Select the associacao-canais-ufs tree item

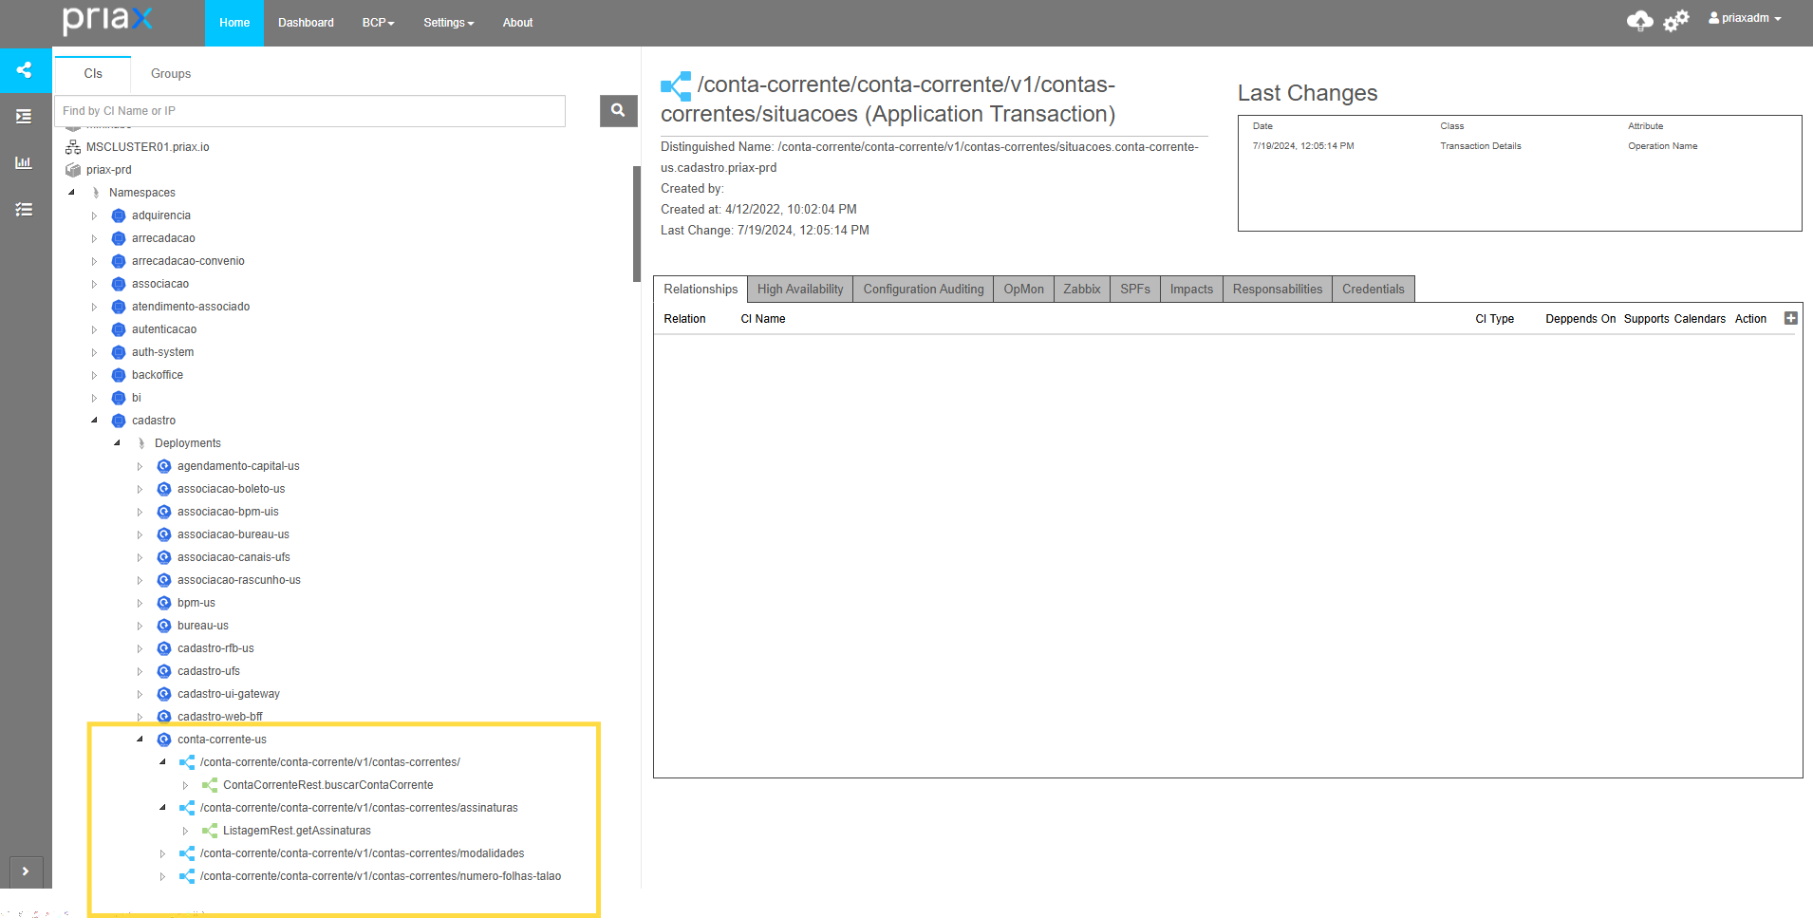click(x=234, y=557)
